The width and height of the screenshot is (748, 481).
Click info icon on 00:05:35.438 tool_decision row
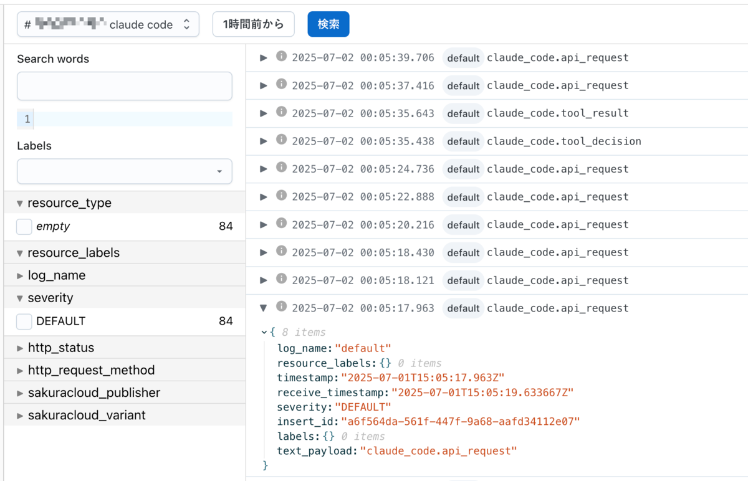coord(281,140)
